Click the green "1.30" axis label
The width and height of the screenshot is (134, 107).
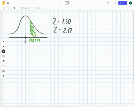pyautogui.click(x=32, y=40)
